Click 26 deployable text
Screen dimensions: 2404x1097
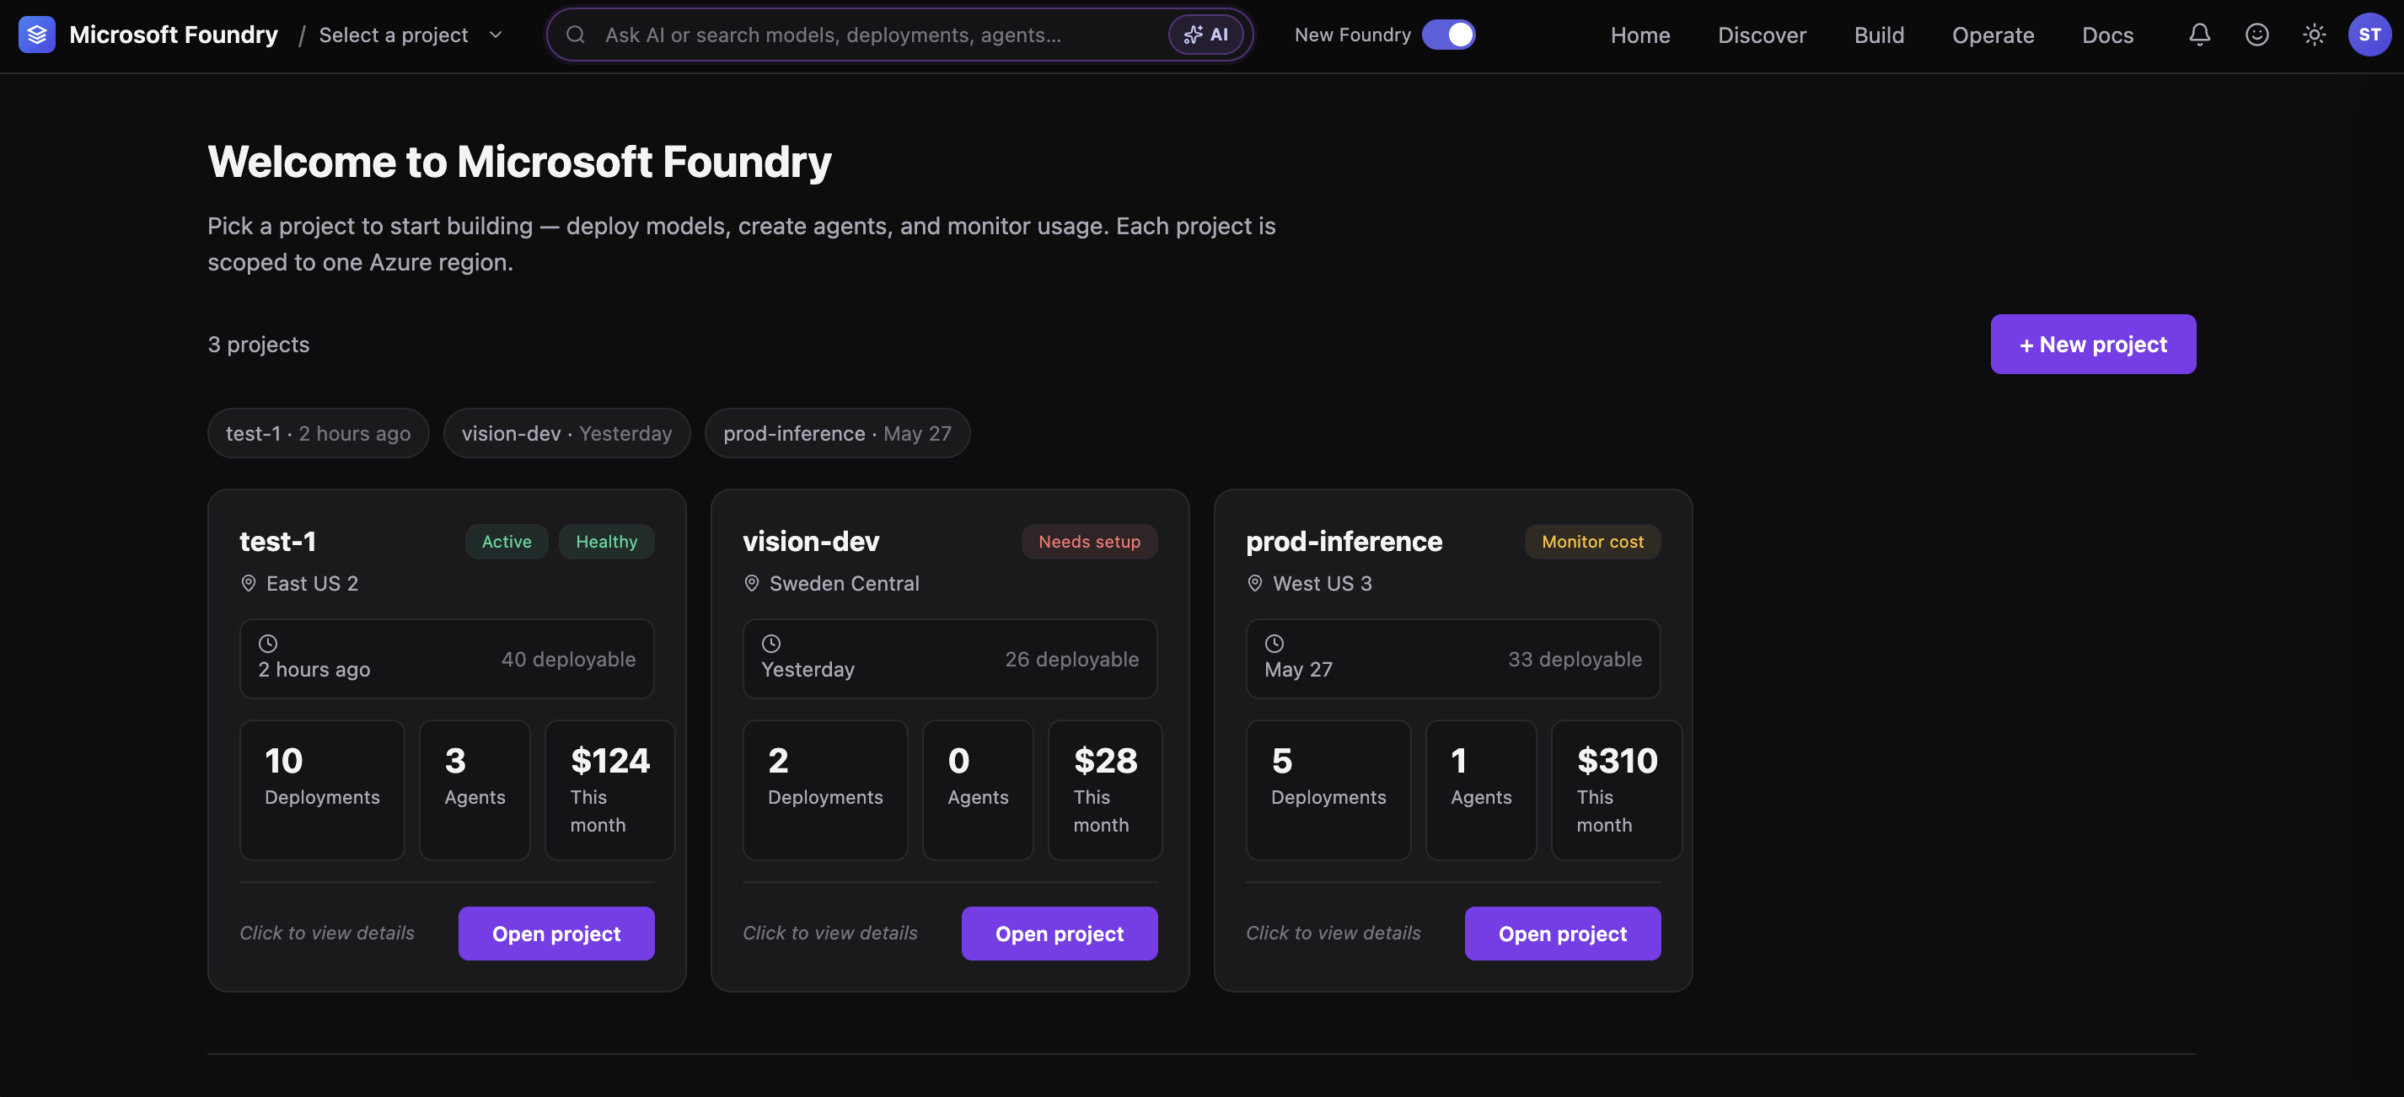tap(1071, 659)
